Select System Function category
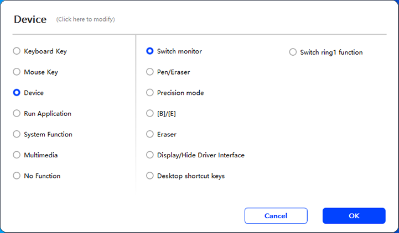 [x=17, y=134]
